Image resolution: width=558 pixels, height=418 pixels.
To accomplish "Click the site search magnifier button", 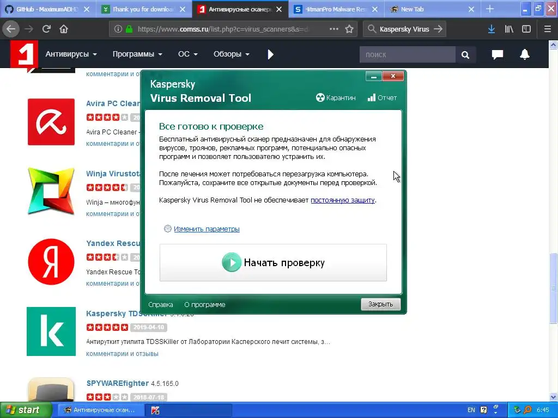I will click(x=465, y=54).
